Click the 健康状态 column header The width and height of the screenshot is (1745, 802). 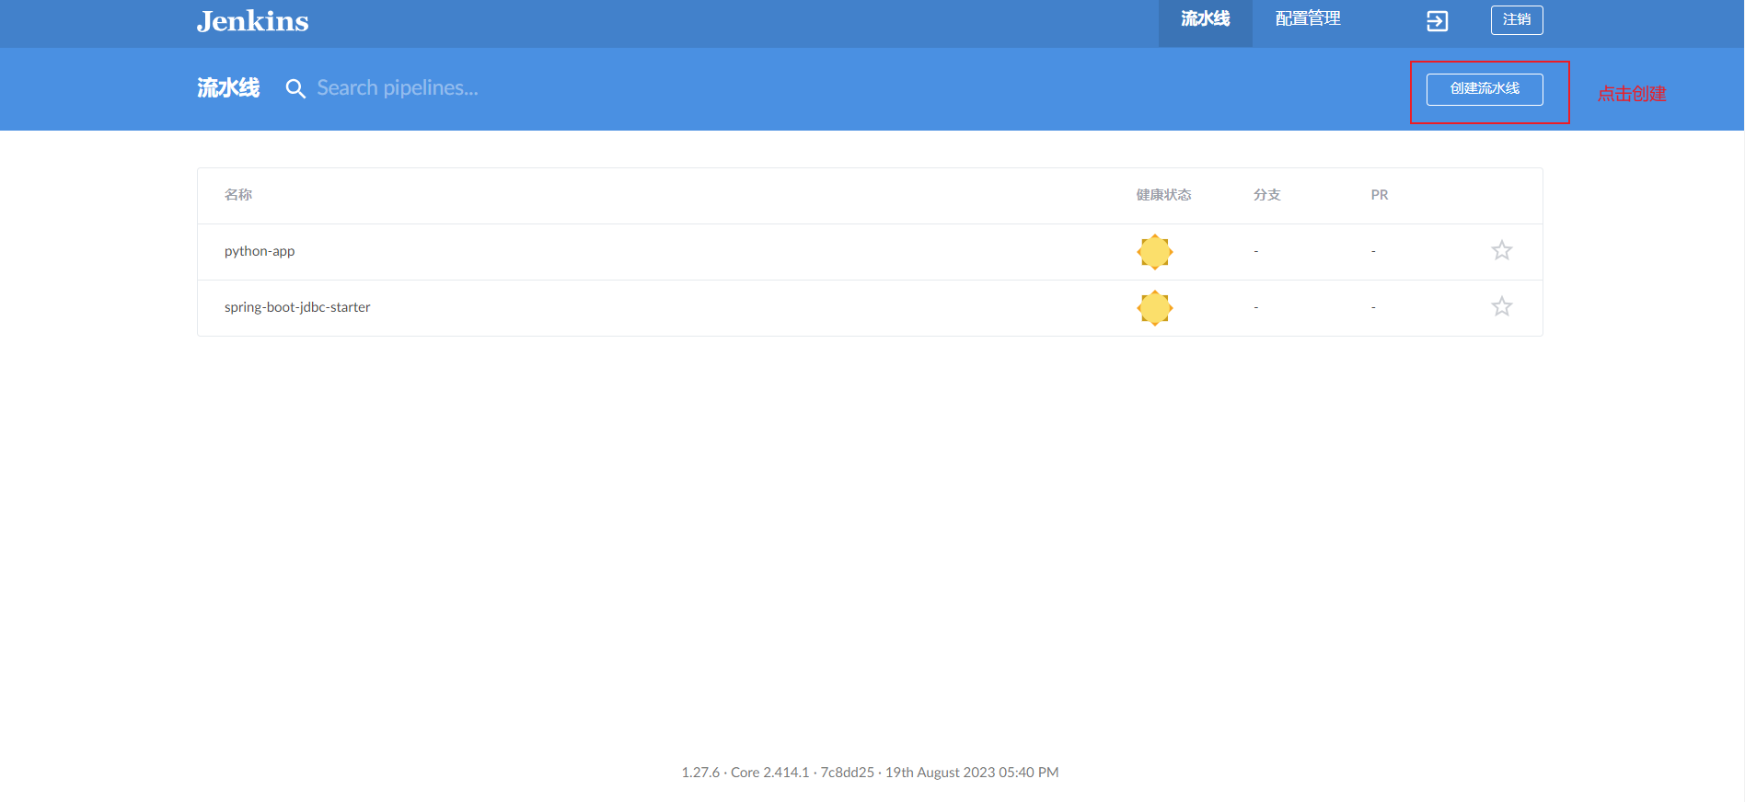click(1163, 195)
